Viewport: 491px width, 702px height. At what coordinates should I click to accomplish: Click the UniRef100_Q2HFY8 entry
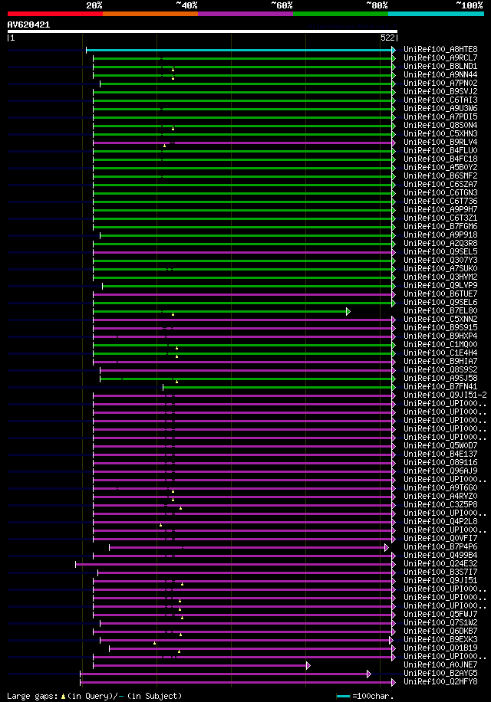click(x=440, y=682)
